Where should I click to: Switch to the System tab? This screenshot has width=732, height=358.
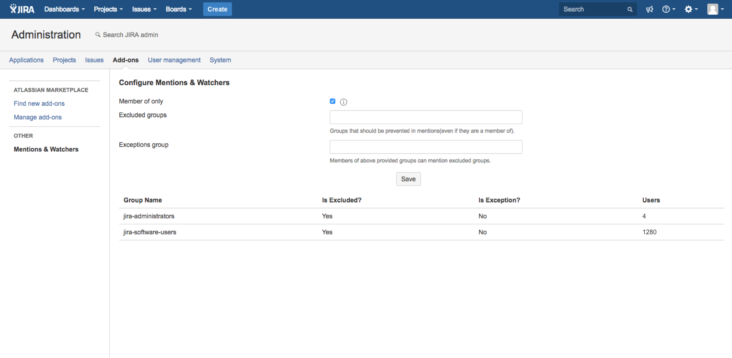click(x=220, y=60)
